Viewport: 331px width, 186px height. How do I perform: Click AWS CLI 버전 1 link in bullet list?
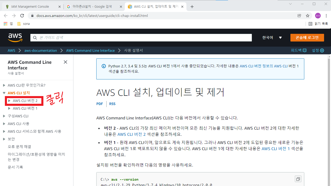pos(276,148)
